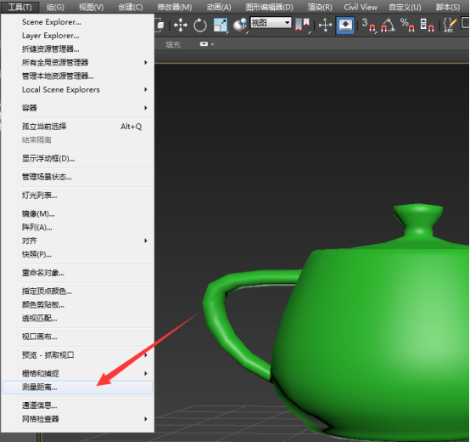Image resolution: width=470 pixels, height=442 pixels.
Task: Choose 指定顶点颜色... entry
Action: 78,292
